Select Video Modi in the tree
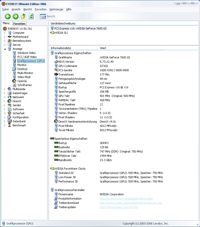This screenshot has height=227, width=200. pos(24,77)
